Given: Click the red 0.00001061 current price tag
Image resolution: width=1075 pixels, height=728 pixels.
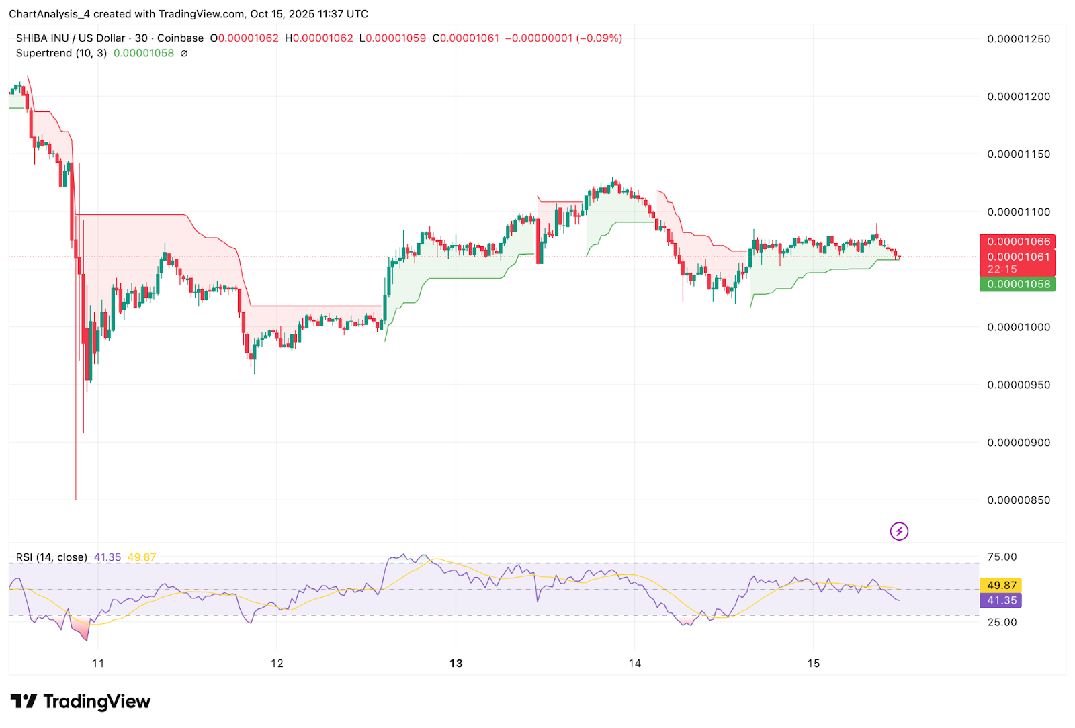Looking at the screenshot, I should [1018, 257].
